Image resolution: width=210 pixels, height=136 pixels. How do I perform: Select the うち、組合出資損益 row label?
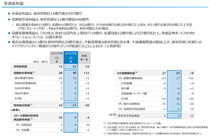coord(129,104)
